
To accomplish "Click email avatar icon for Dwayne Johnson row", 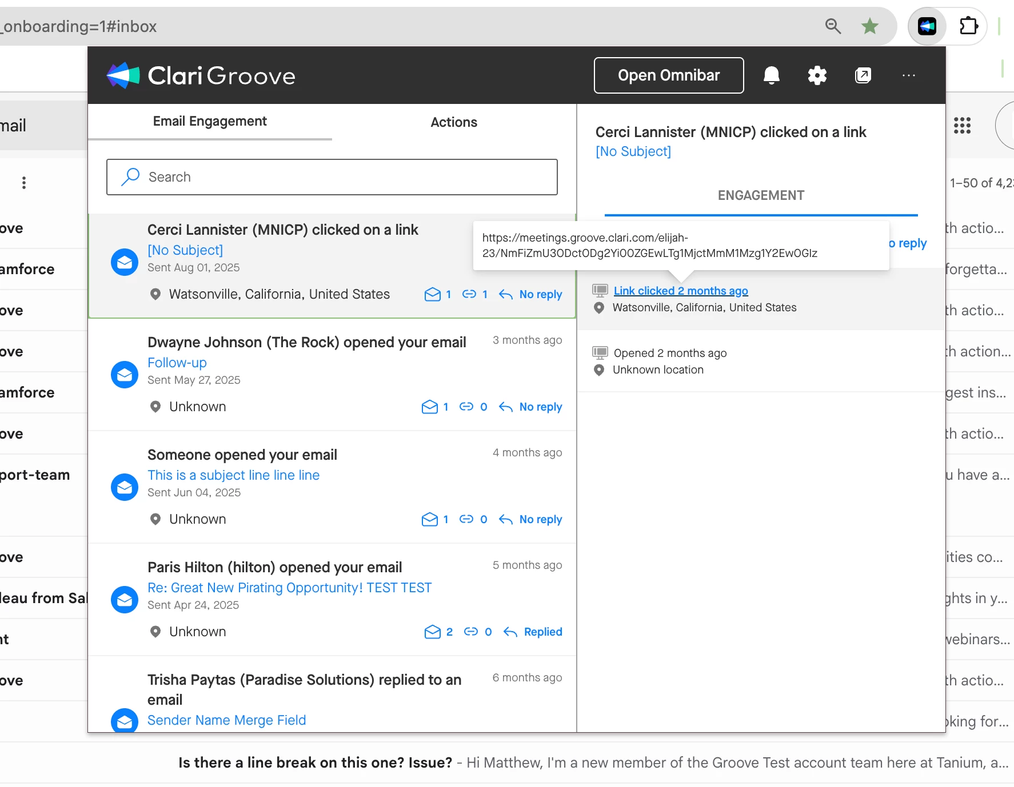I will click(x=125, y=375).
